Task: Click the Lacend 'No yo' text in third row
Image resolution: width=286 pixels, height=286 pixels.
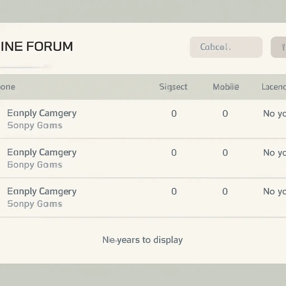Action: 274,192
